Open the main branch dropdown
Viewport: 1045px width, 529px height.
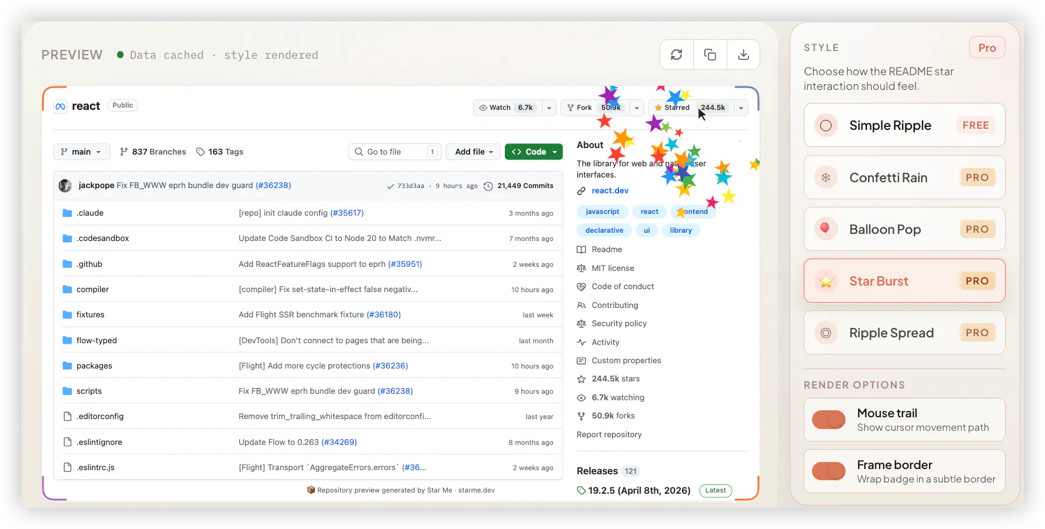(81, 152)
